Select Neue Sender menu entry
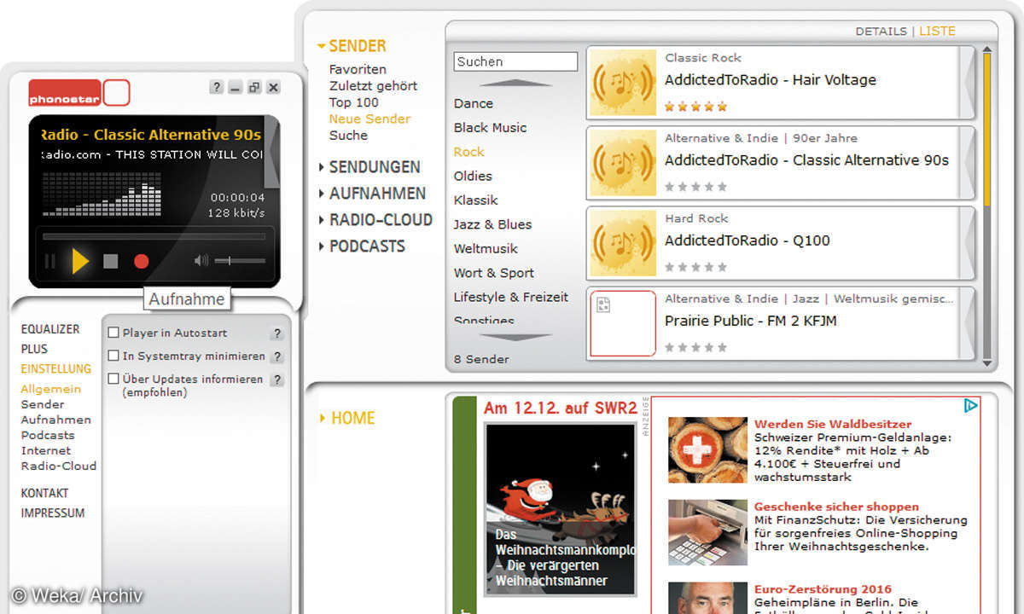Screen dimensions: 1024x614 (369, 119)
